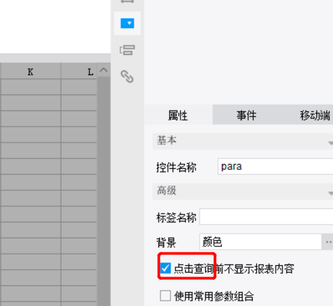Switch to the 事件 tab
The image size is (333, 306).
coord(246,115)
